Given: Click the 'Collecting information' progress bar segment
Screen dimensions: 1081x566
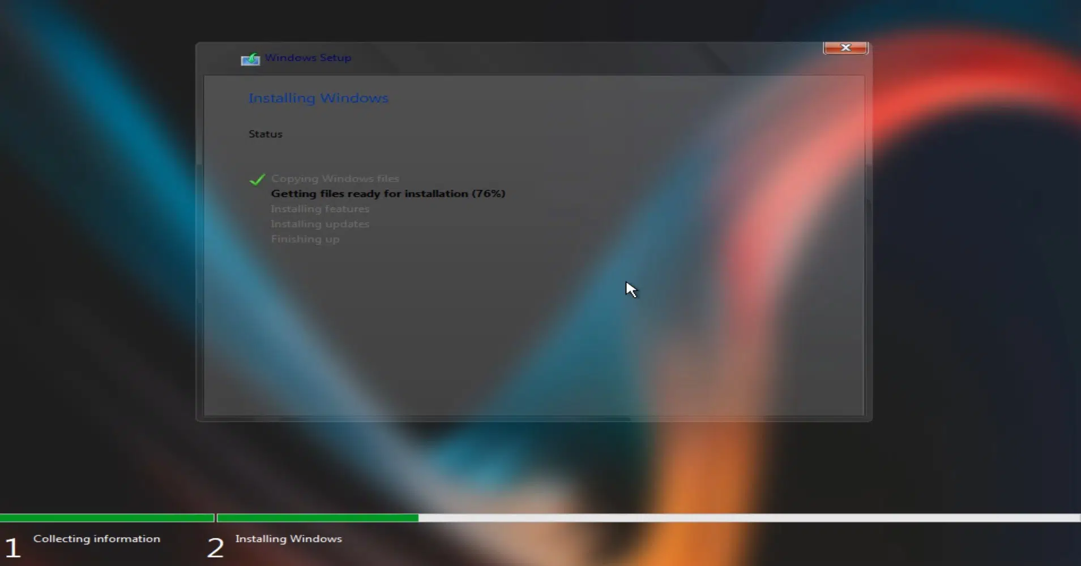Looking at the screenshot, I should coord(107,518).
